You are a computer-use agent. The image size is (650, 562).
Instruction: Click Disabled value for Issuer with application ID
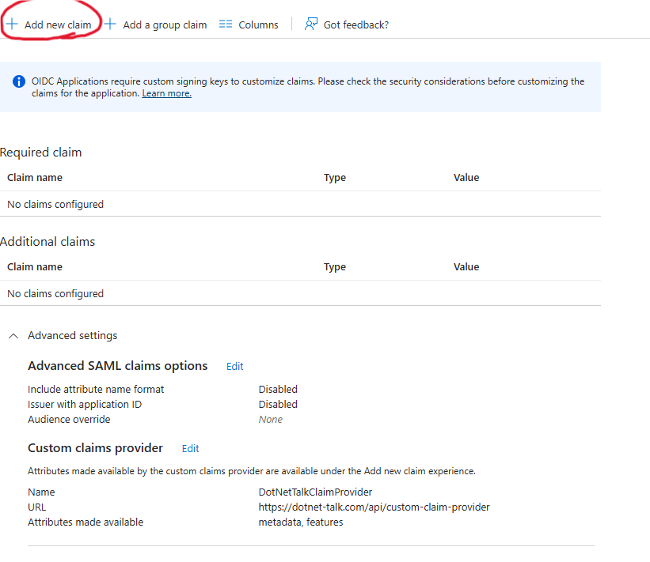click(x=278, y=405)
